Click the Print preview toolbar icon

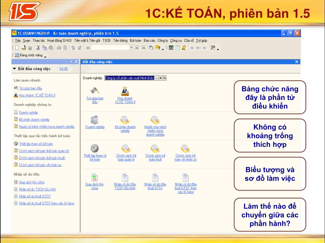(x=65, y=48)
